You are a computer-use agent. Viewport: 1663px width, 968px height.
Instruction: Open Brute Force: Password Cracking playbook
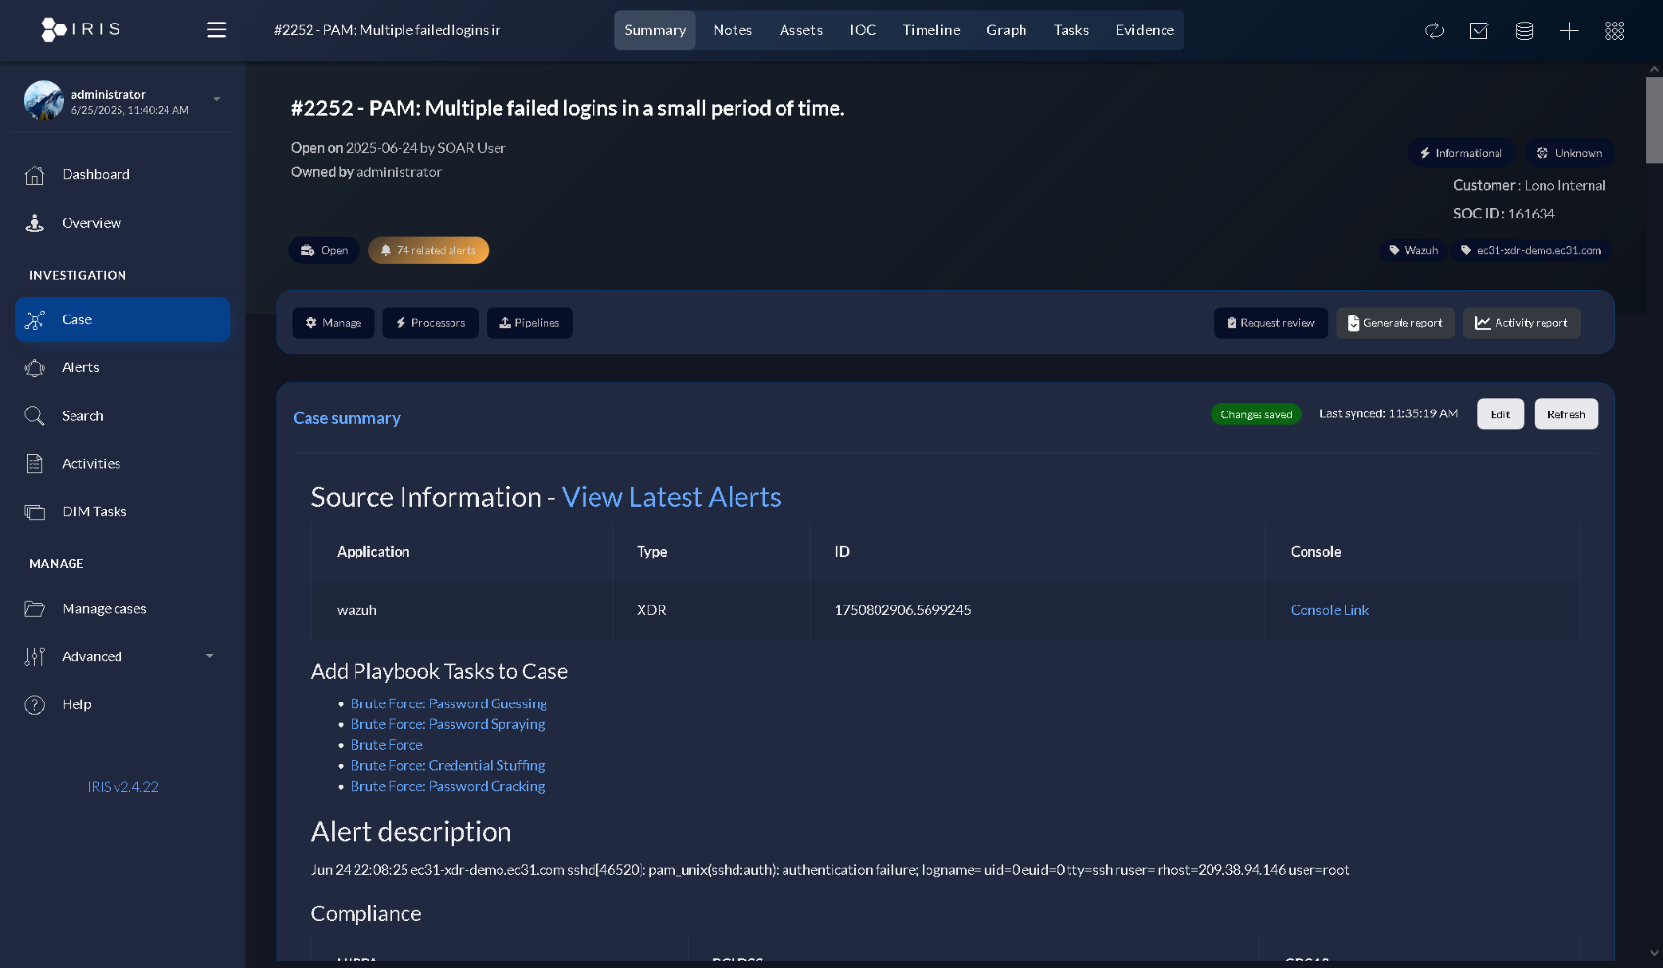pos(448,787)
